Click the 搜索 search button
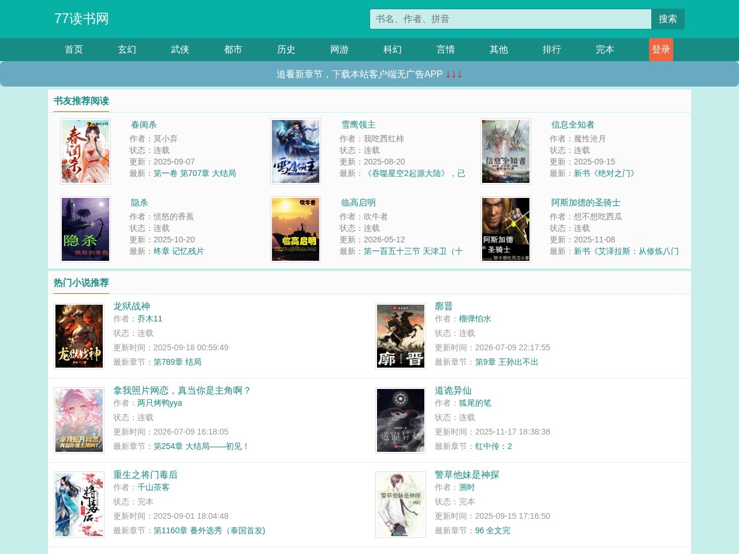This screenshot has width=739, height=554. tap(668, 19)
